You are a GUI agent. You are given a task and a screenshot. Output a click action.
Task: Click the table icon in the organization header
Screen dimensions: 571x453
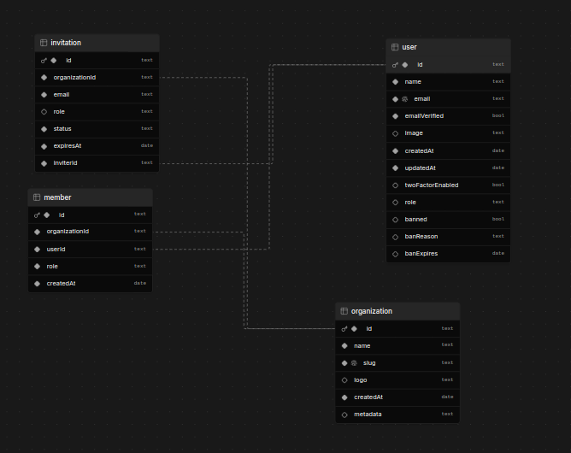tap(344, 311)
